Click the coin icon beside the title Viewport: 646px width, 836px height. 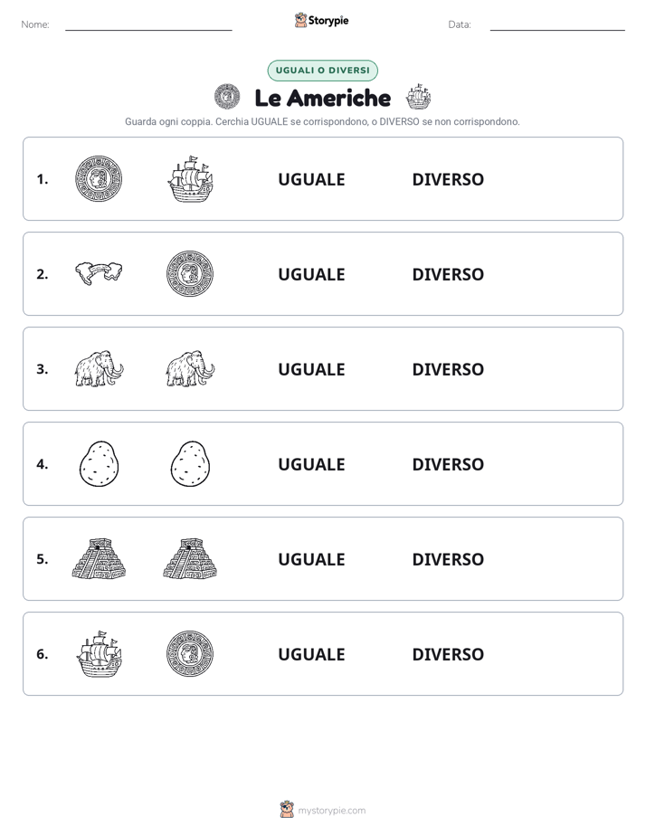coord(227,97)
